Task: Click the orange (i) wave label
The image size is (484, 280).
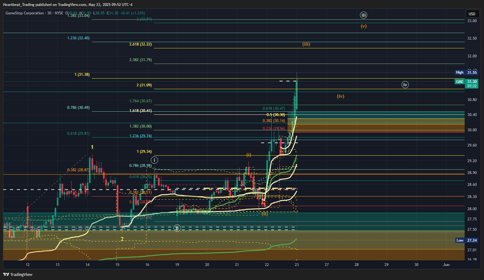Action: (249, 155)
